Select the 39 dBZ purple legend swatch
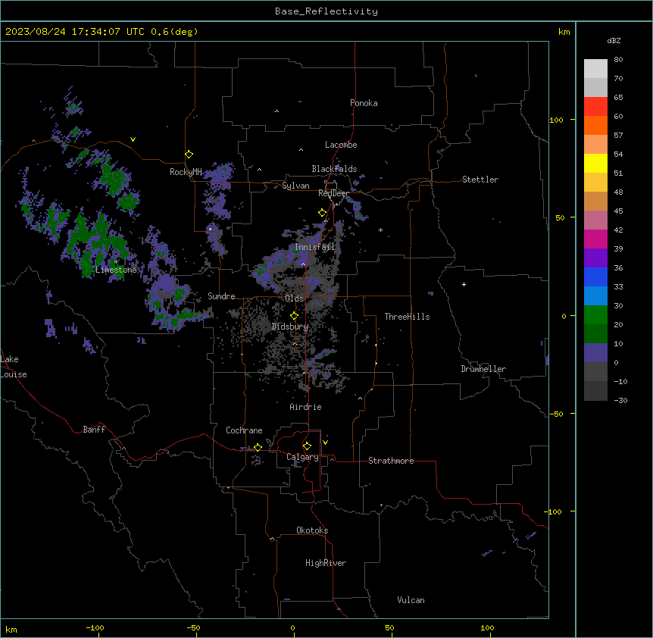Screen dimensions: 653x638 point(595,258)
